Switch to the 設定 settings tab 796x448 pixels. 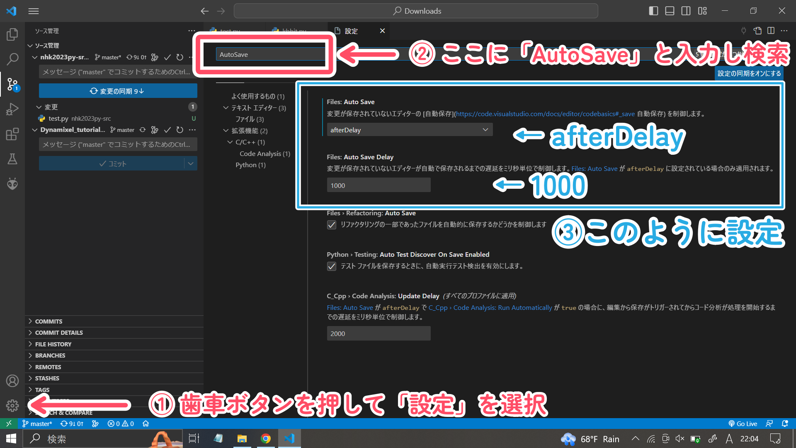351,31
